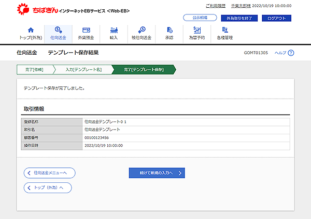Click the テンプレート保存が完了しました message
This screenshot has height=219, width=311.
coord(54,88)
